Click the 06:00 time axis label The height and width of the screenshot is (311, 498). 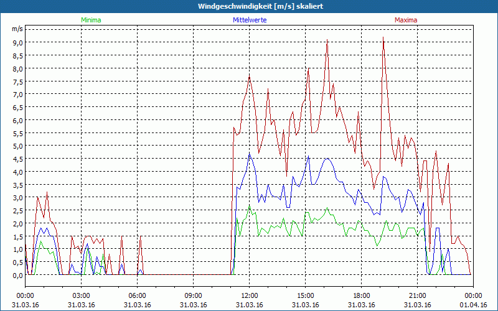[x=137, y=296]
